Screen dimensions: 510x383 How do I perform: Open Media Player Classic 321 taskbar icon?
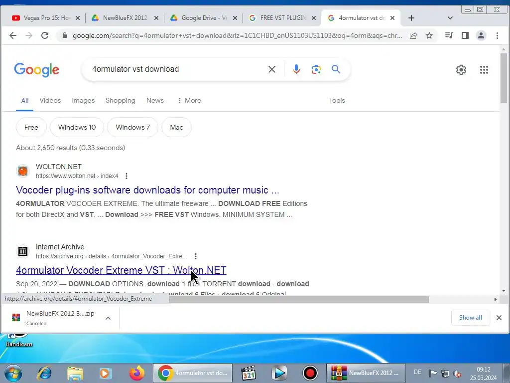tap(249, 373)
